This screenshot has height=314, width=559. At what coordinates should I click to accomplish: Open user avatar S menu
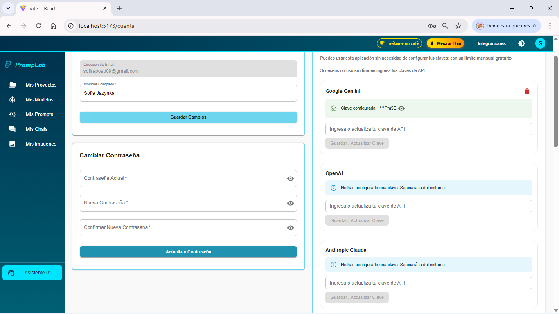tap(540, 43)
